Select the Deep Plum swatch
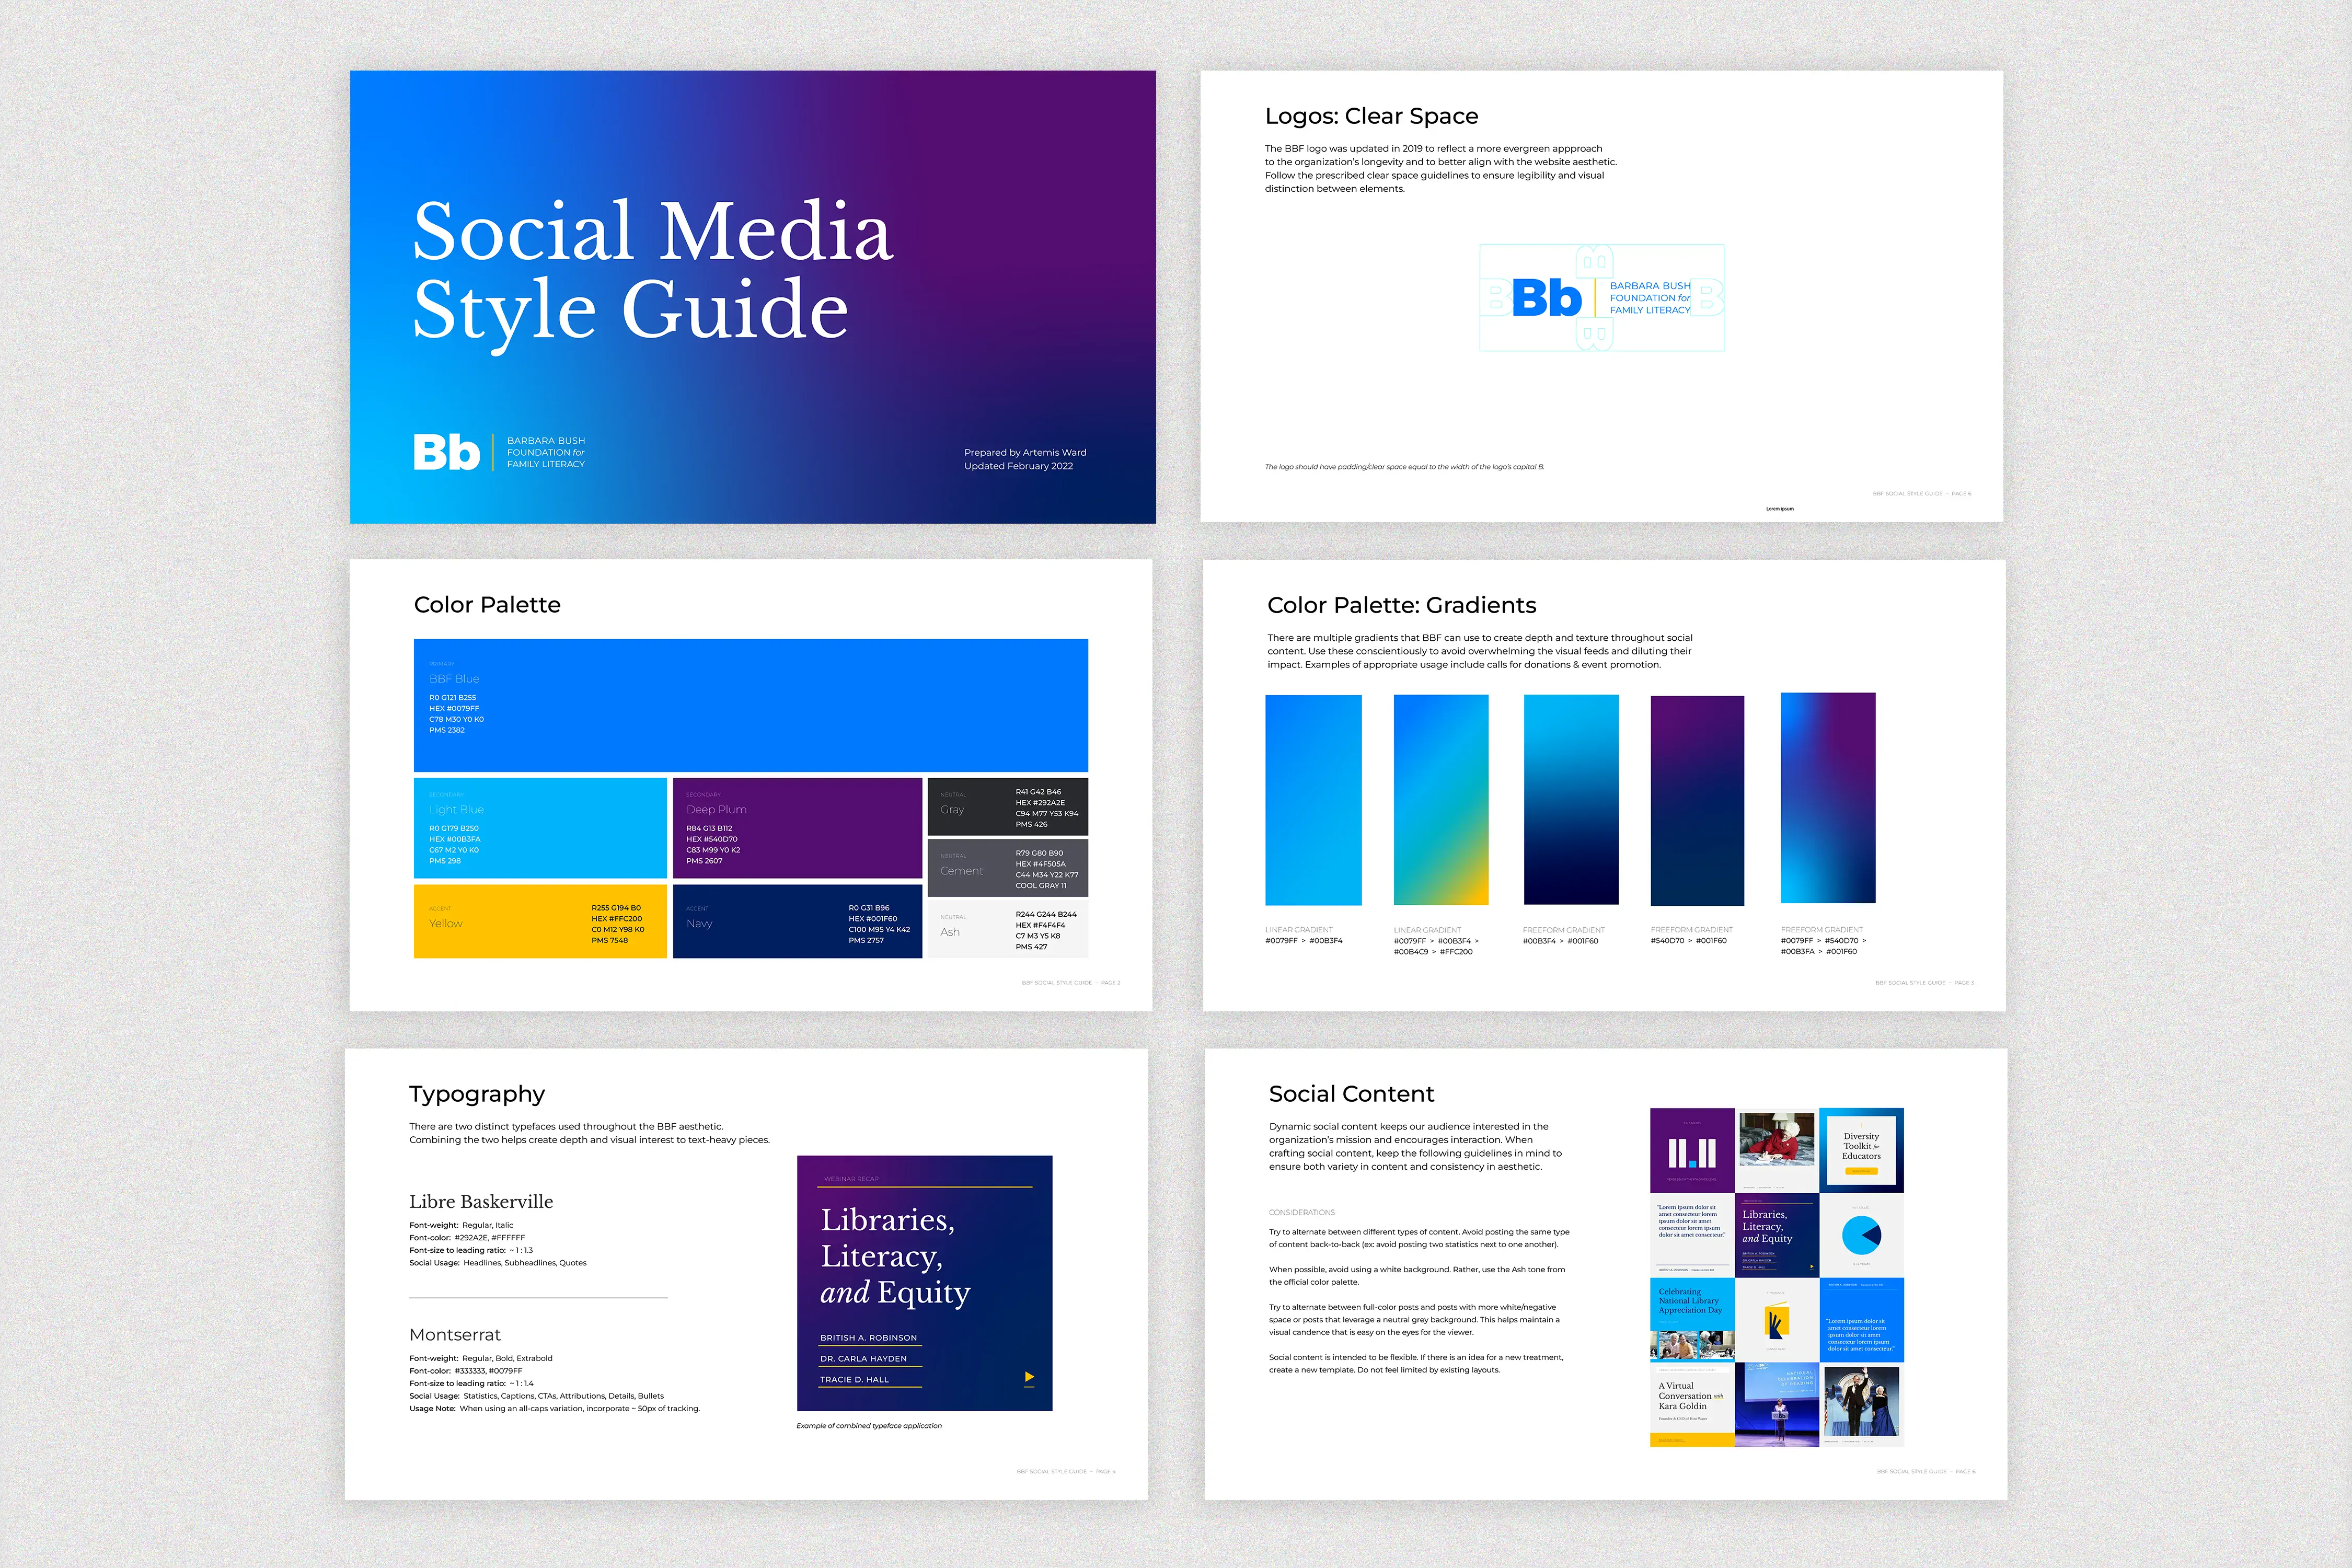 (797, 828)
